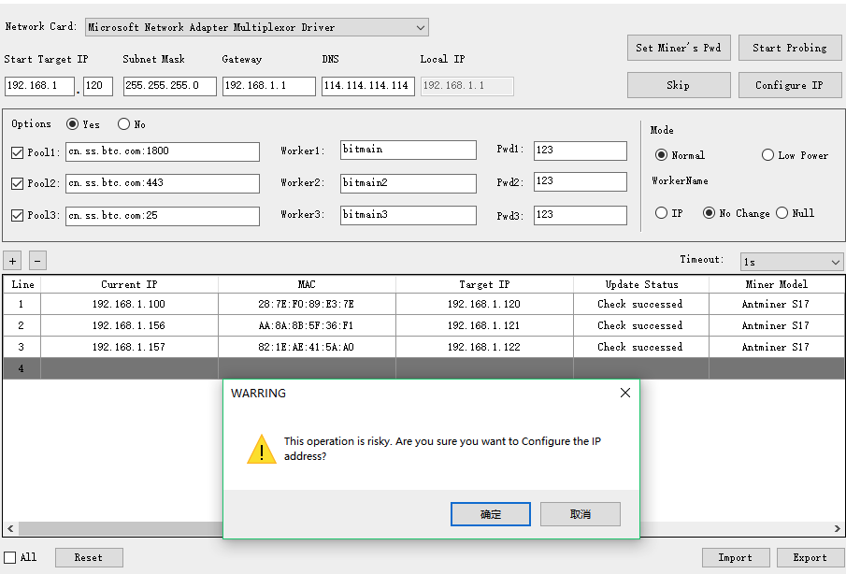Screen dimensions: 846x574
Task: Click the Skip button
Action: pos(679,85)
